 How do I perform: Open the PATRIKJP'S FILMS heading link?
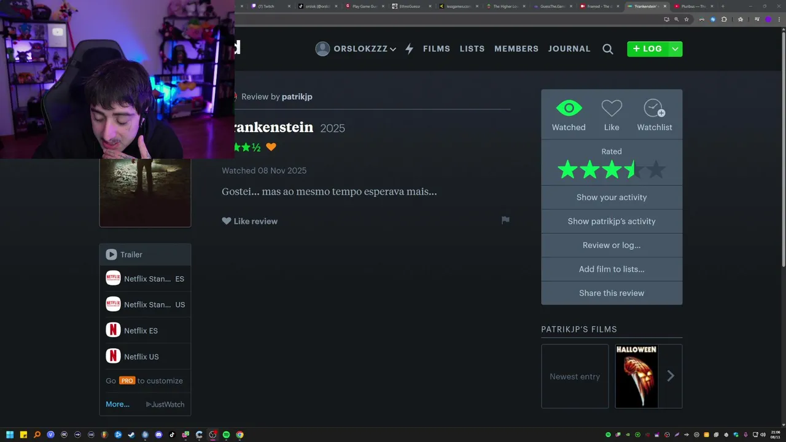pyautogui.click(x=579, y=329)
